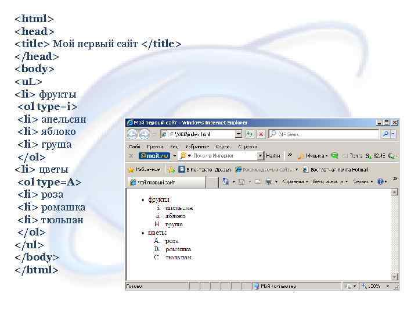Open the Файл menu
The image size is (418, 314).
click(x=135, y=147)
